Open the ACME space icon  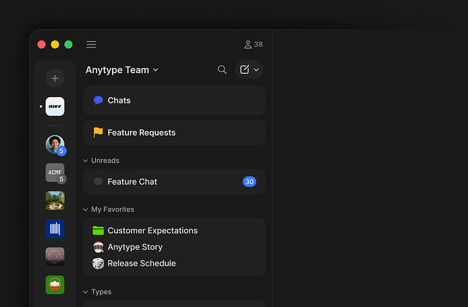click(55, 172)
